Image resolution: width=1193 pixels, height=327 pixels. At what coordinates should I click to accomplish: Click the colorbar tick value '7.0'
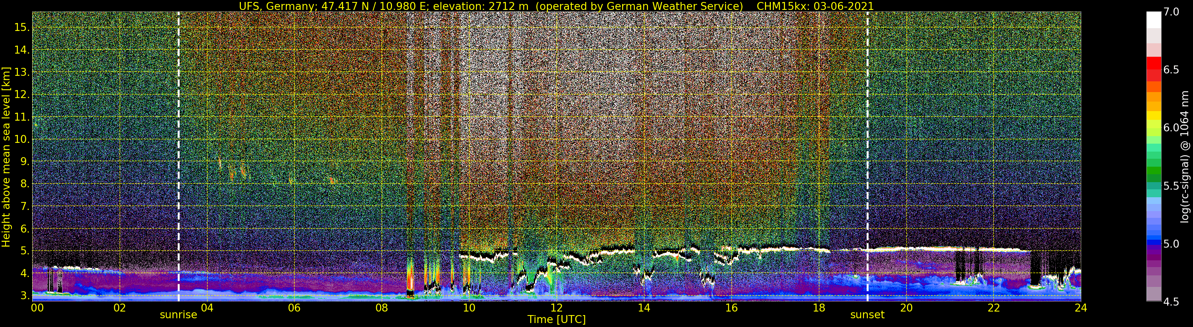pyautogui.click(x=1171, y=12)
